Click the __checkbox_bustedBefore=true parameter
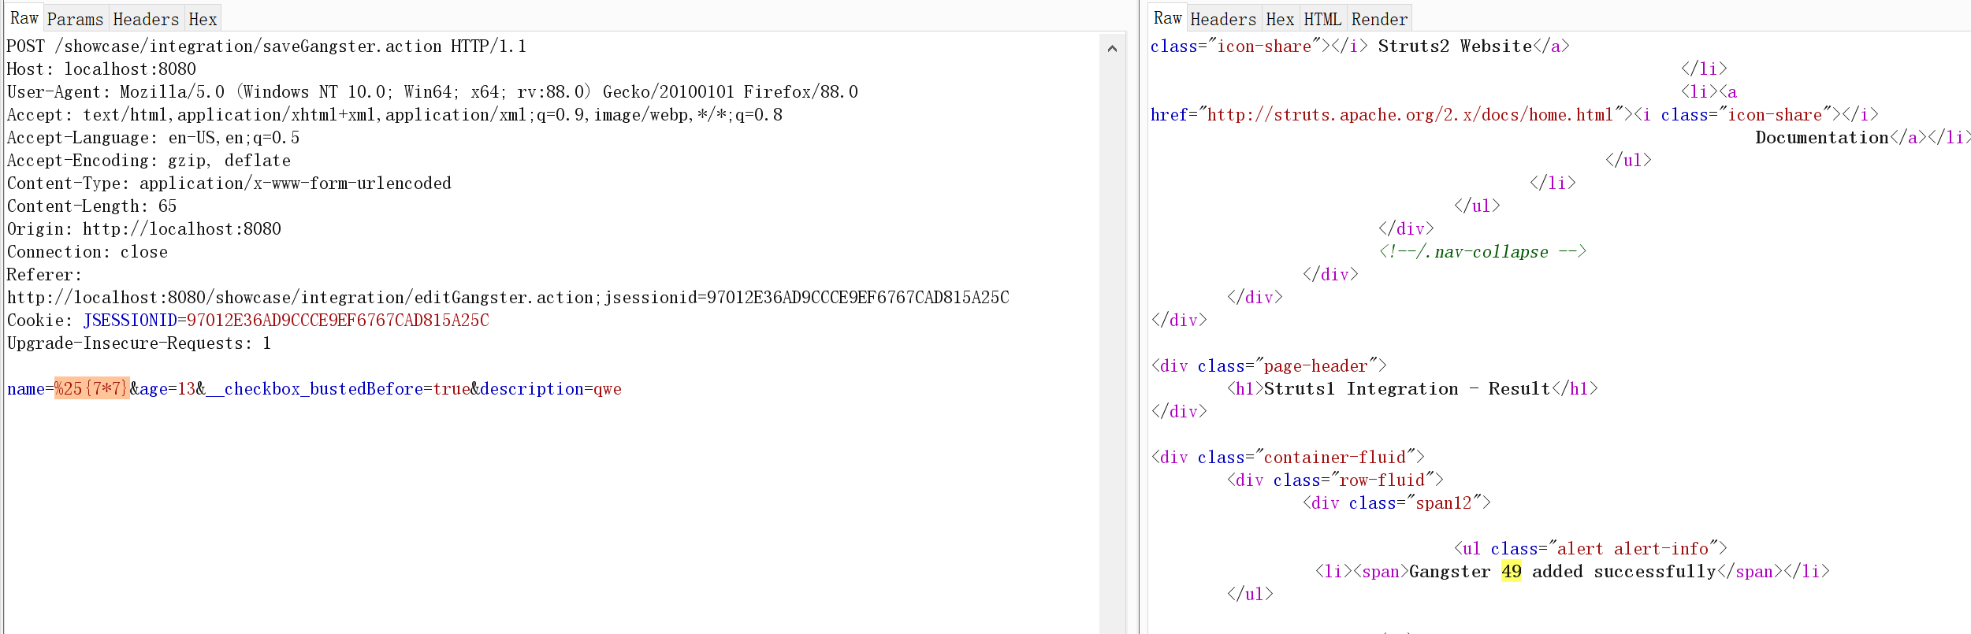The width and height of the screenshot is (1971, 634). click(x=338, y=389)
